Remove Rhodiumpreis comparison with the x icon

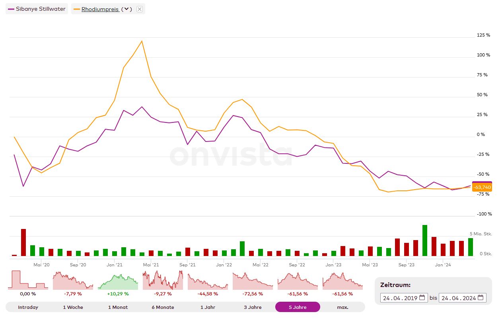[140, 9]
